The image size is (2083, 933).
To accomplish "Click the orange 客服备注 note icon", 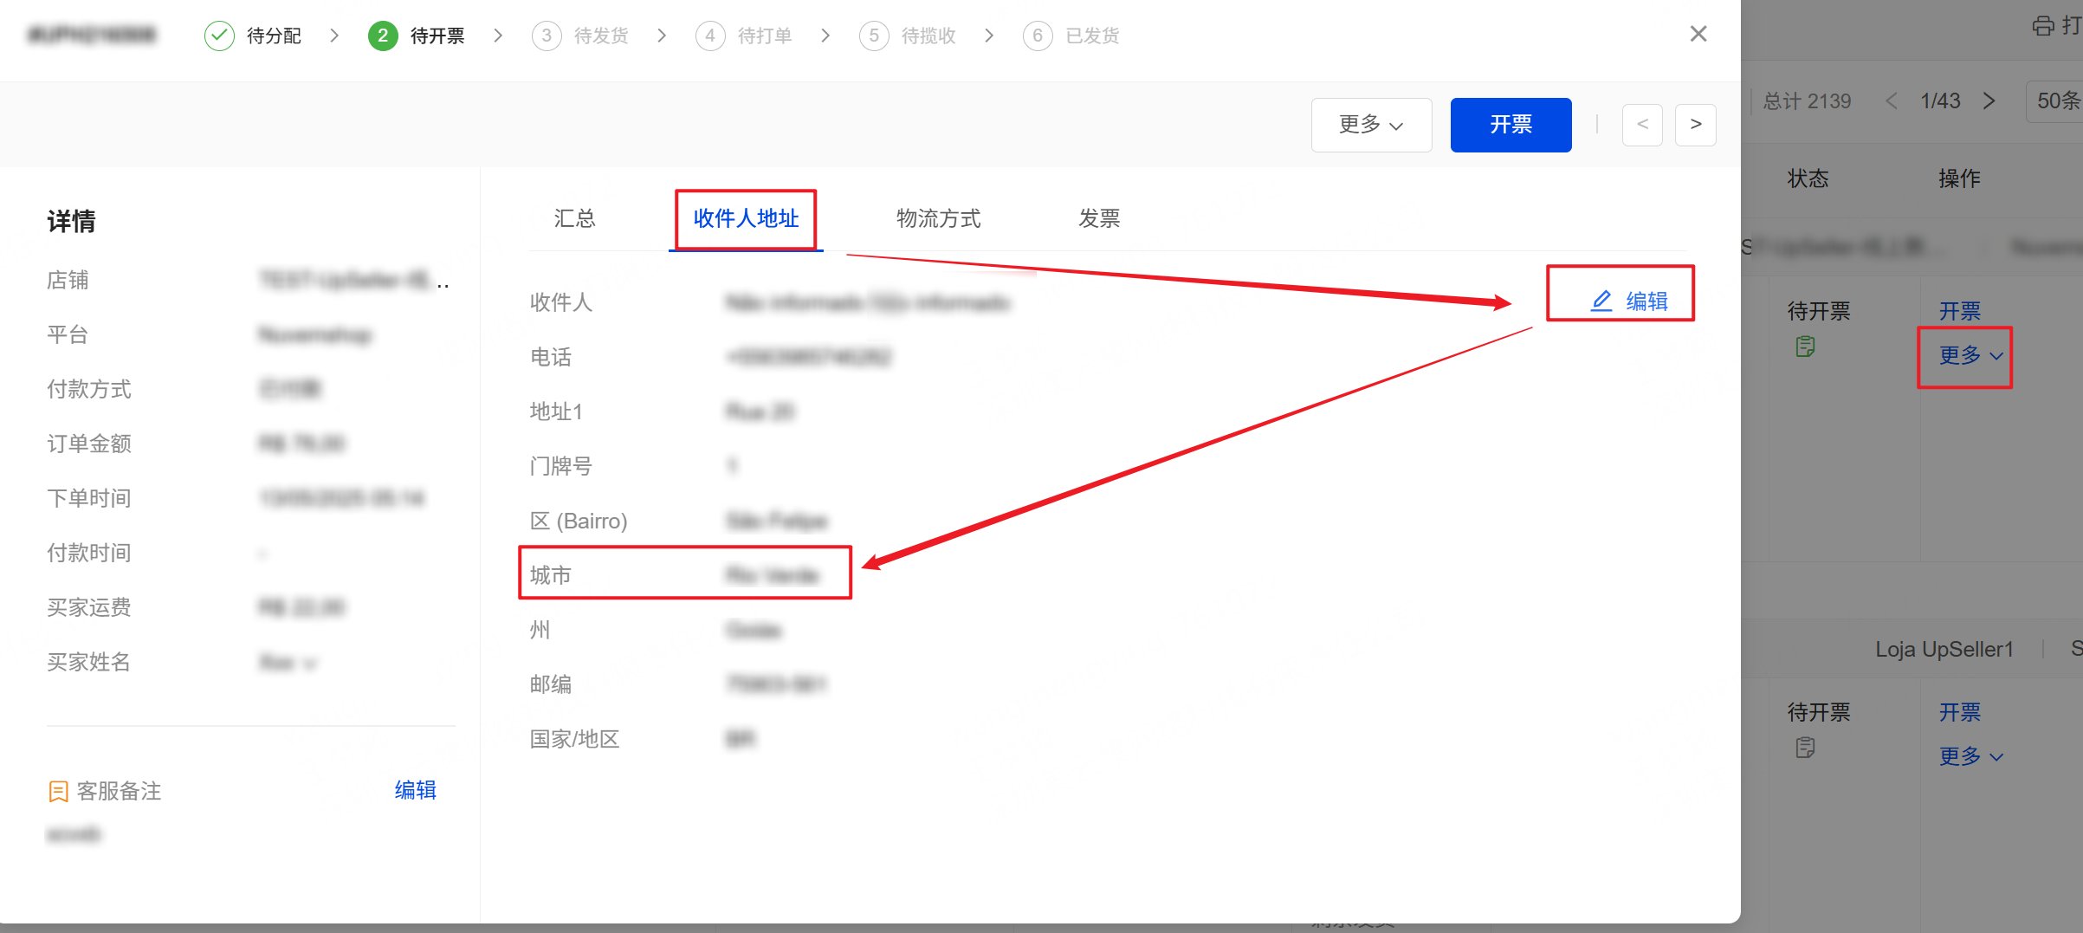I will click(58, 791).
